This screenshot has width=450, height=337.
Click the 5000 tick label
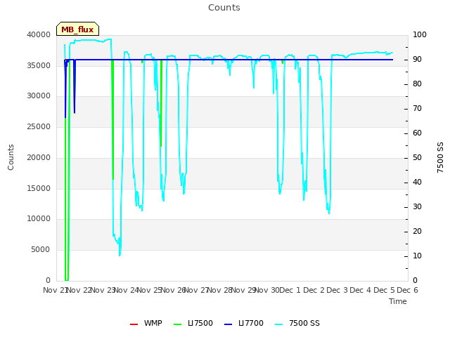[x=41, y=250]
